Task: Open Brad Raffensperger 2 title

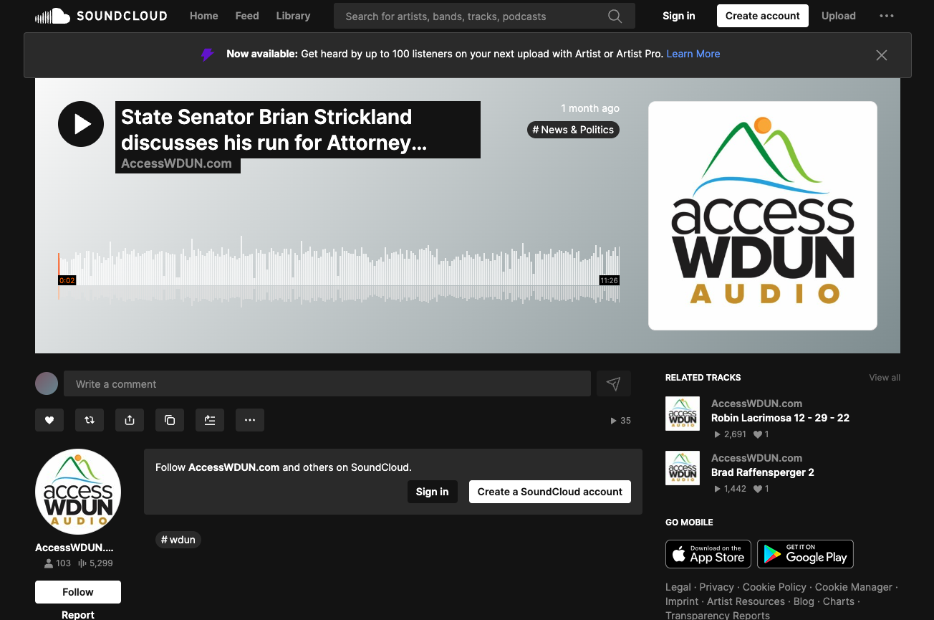Action: [x=763, y=472]
